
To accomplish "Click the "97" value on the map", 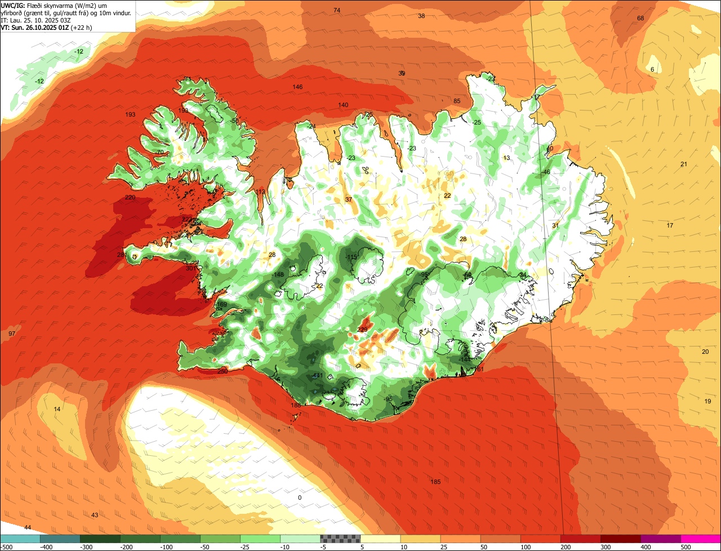I will (x=12, y=334).
